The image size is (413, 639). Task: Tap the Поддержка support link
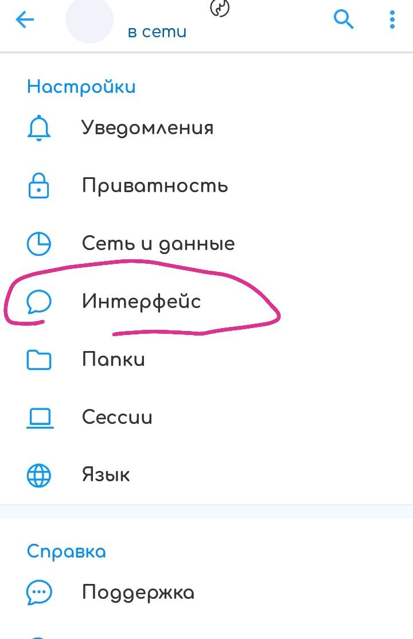click(x=206, y=593)
